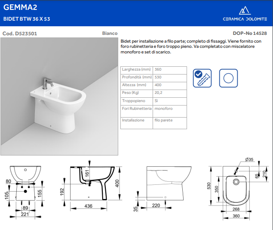Click the Fori Rubinetteria monoforo cell
273x230 pixels.
[x=163, y=109]
